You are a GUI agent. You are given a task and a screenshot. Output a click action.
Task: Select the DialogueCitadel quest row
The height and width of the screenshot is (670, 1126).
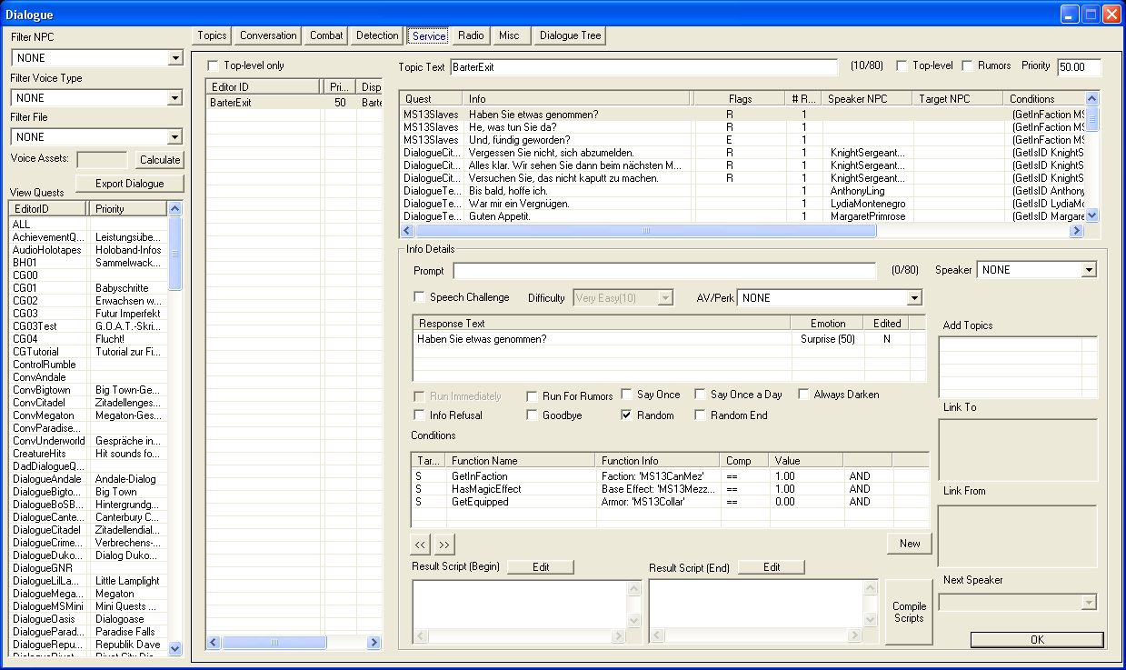89,530
